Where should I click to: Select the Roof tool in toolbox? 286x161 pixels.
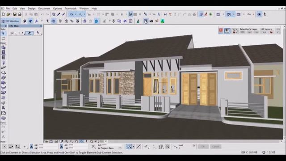tap(3, 82)
